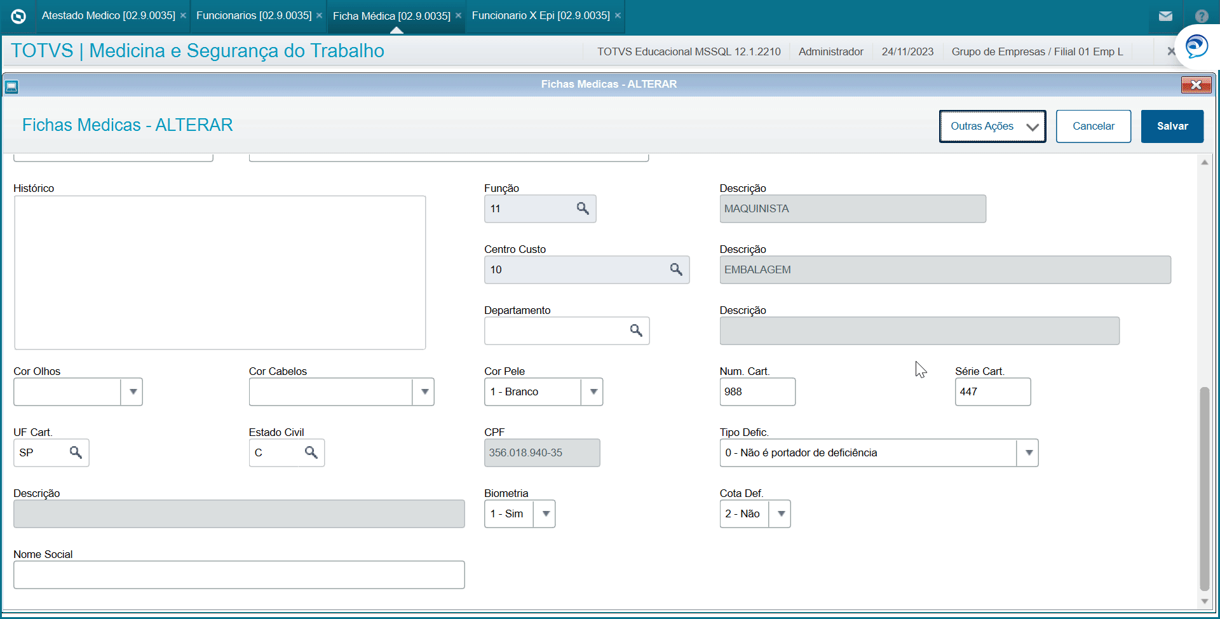Click the scrollbar up arrow
This screenshot has width=1220, height=619.
point(1204,163)
